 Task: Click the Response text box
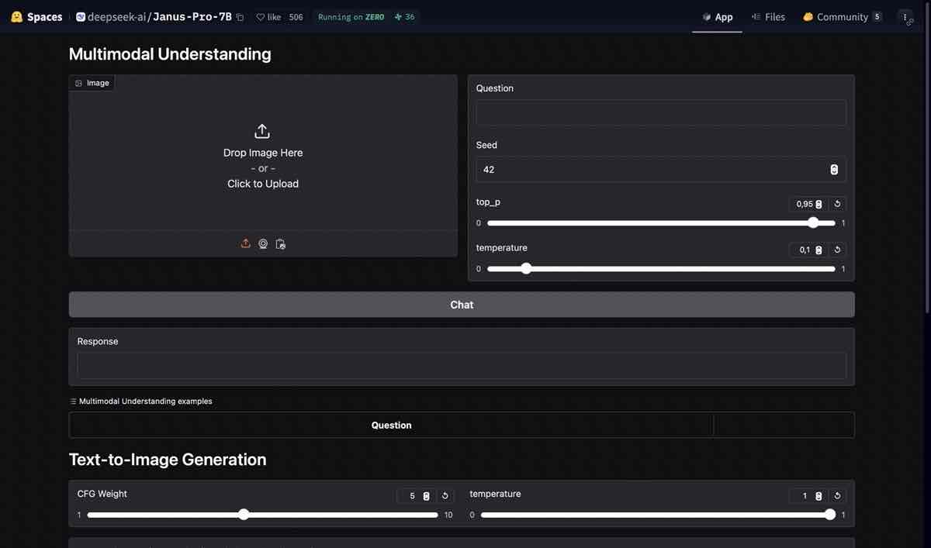pyautogui.click(x=462, y=366)
